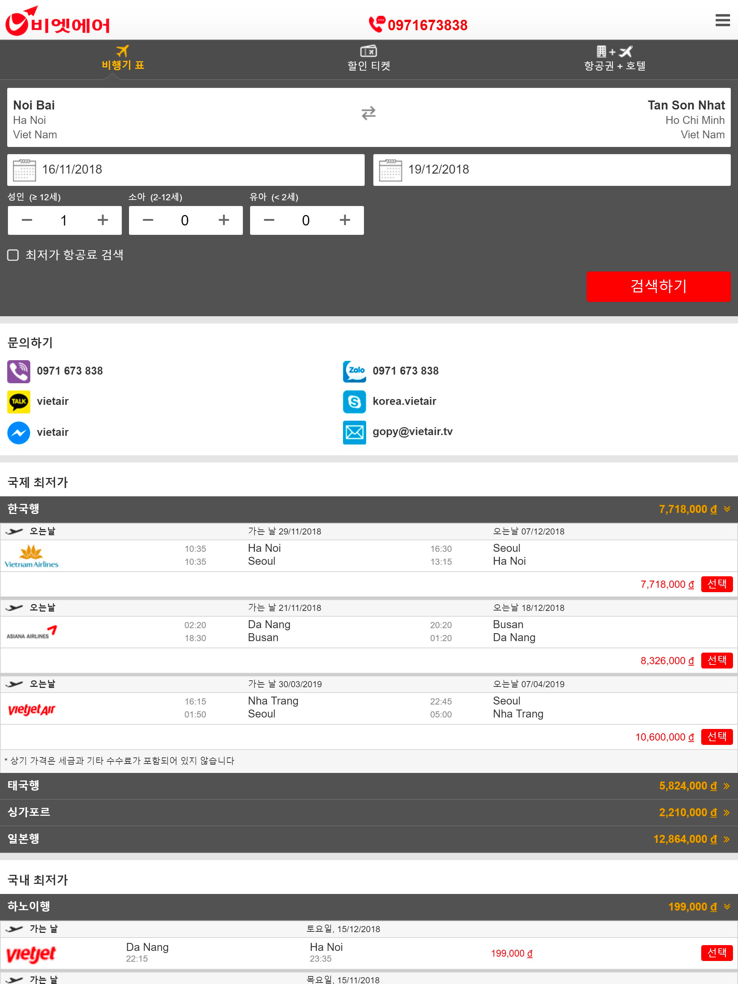Select the 7,718,000 đ Vietnam Airlines fare
The height and width of the screenshot is (984, 738).
point(717,584)
